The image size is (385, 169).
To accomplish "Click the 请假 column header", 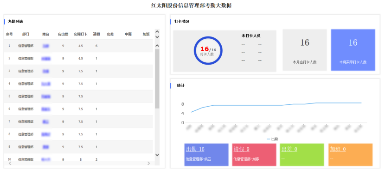I will point(96,34).
